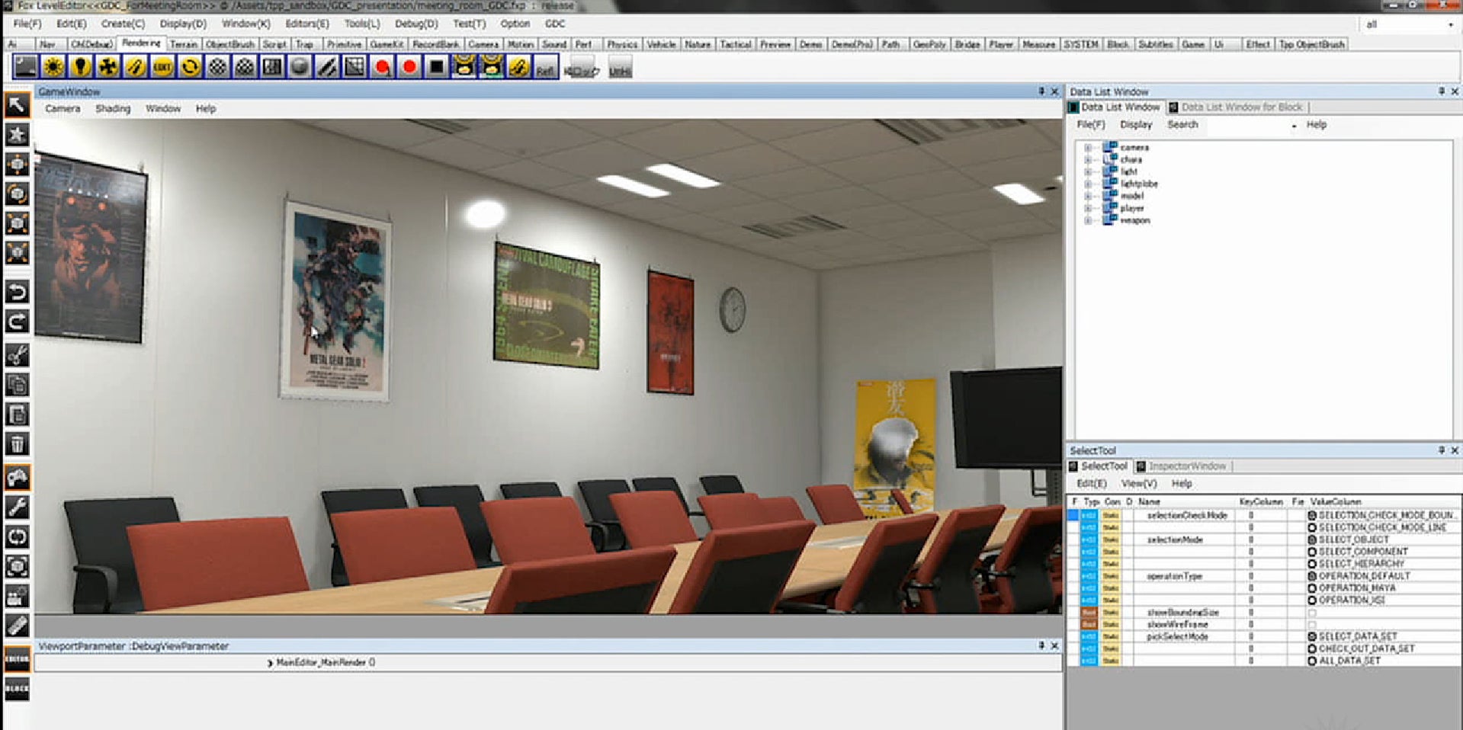Open the Shading menu in GameWindow

coord(113,109)
